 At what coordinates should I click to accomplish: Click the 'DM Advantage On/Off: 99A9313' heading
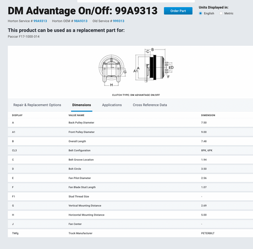click(x=82, y=11)
